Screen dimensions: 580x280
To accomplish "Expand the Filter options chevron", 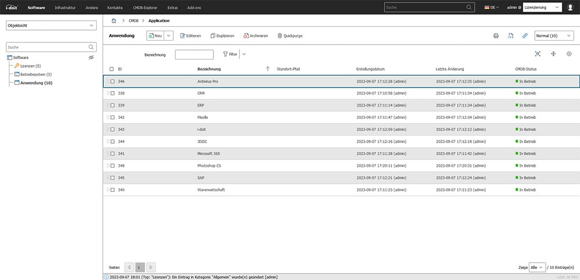I will pos(244,54).
